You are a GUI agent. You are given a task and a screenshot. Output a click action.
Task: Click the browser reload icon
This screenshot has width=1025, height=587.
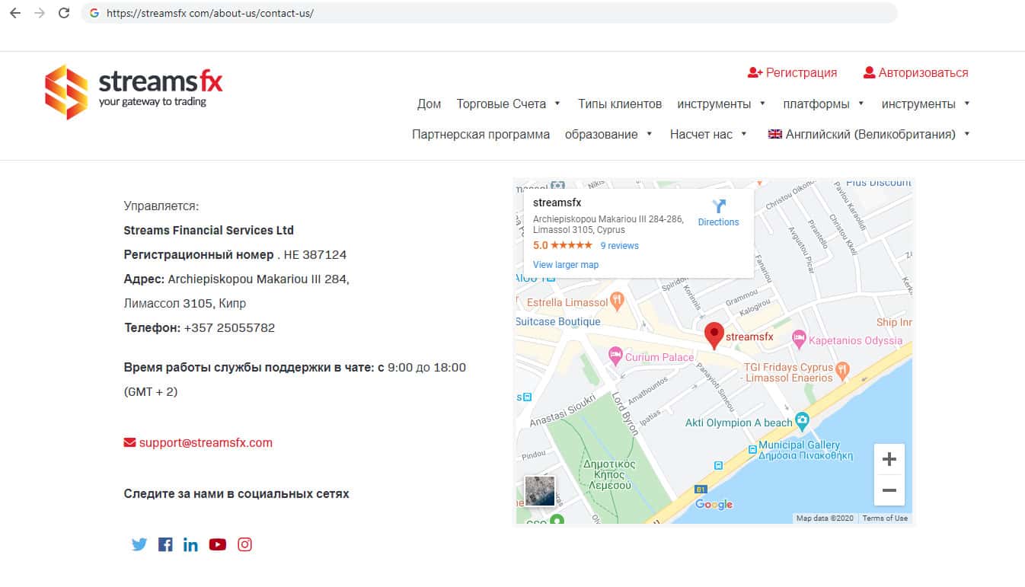64,13
